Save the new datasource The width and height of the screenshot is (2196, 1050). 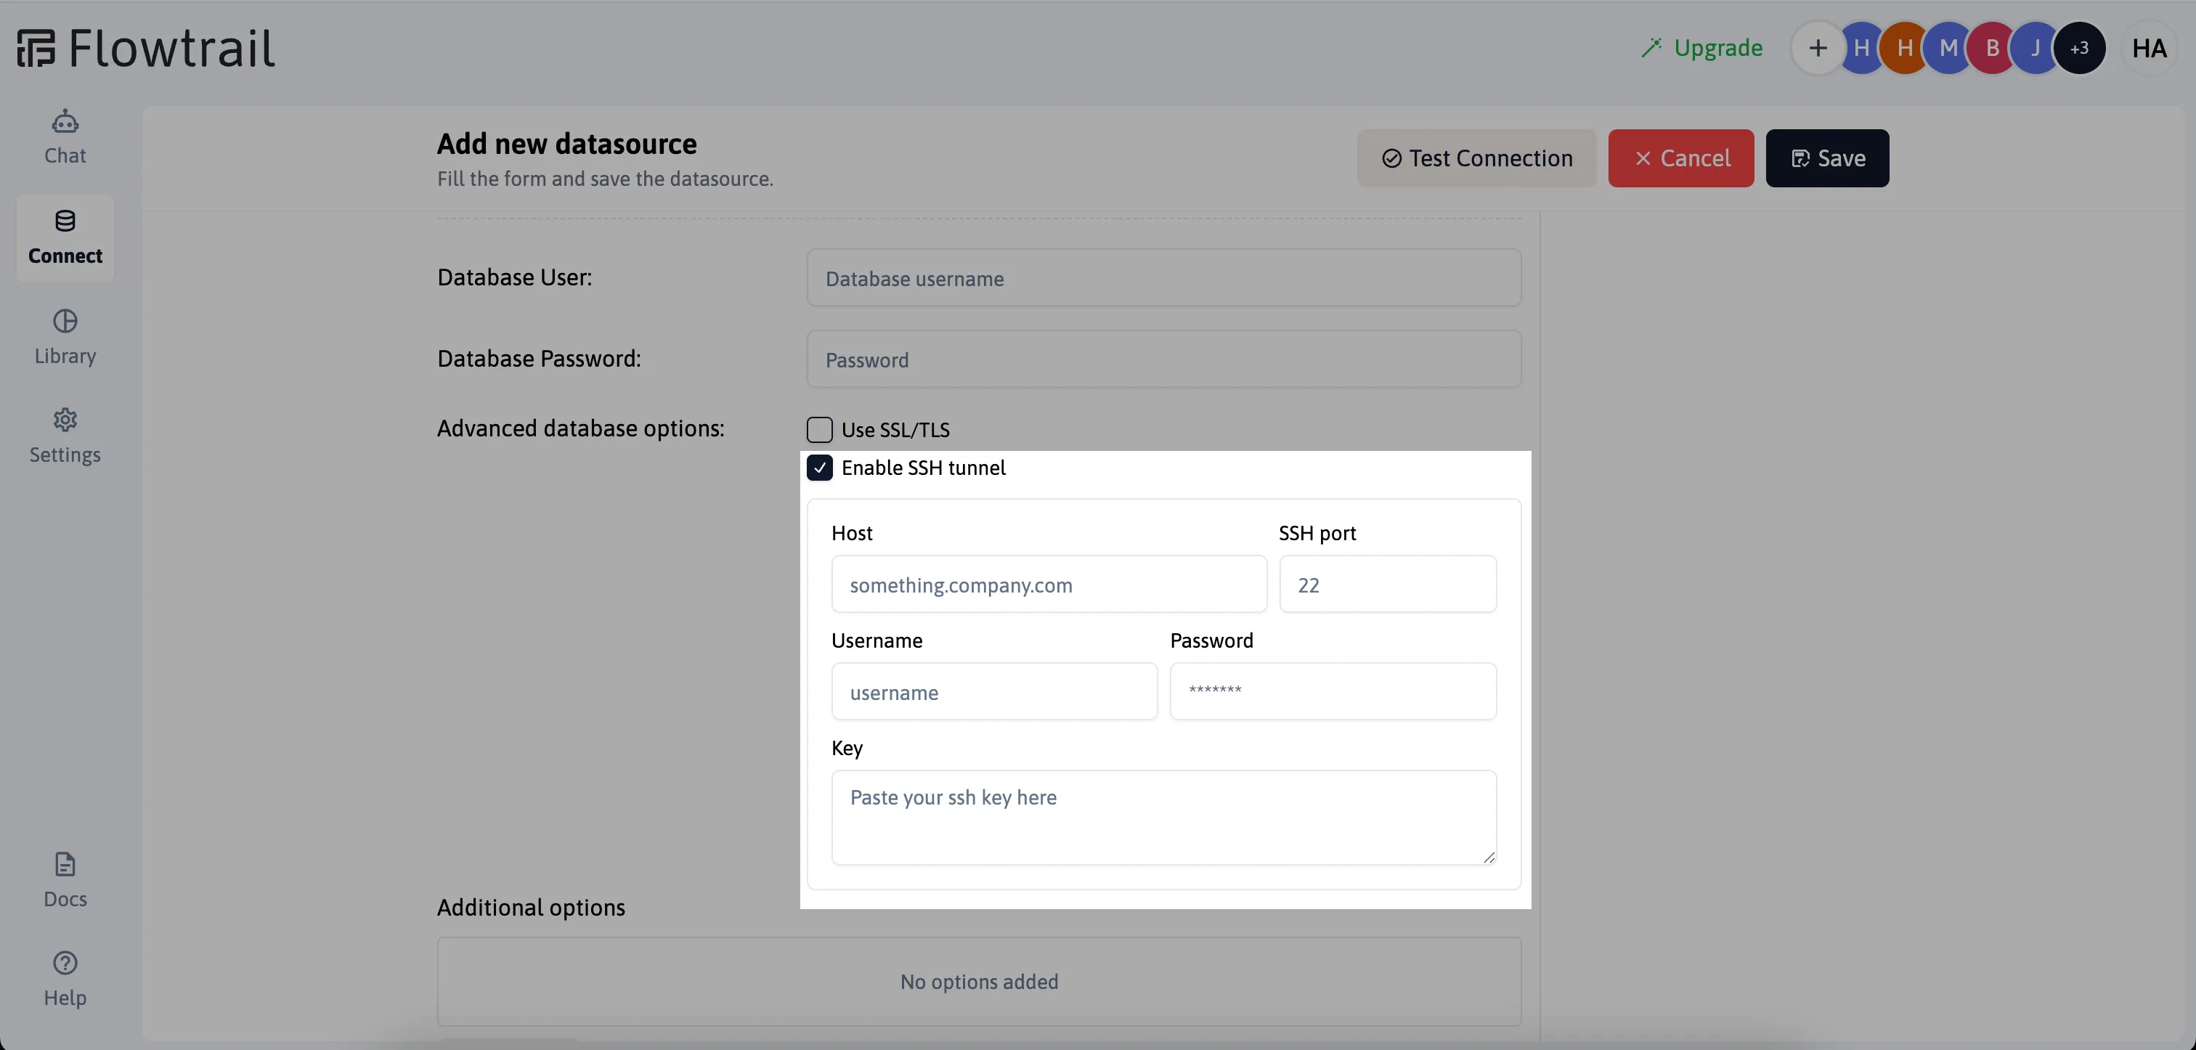pos(1827,158)
